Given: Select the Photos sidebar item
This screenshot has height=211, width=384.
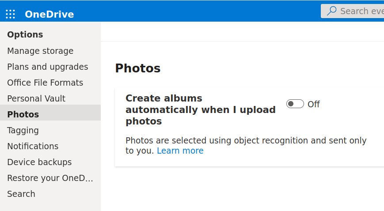Looking at the screenshot, I should [23, 115].
